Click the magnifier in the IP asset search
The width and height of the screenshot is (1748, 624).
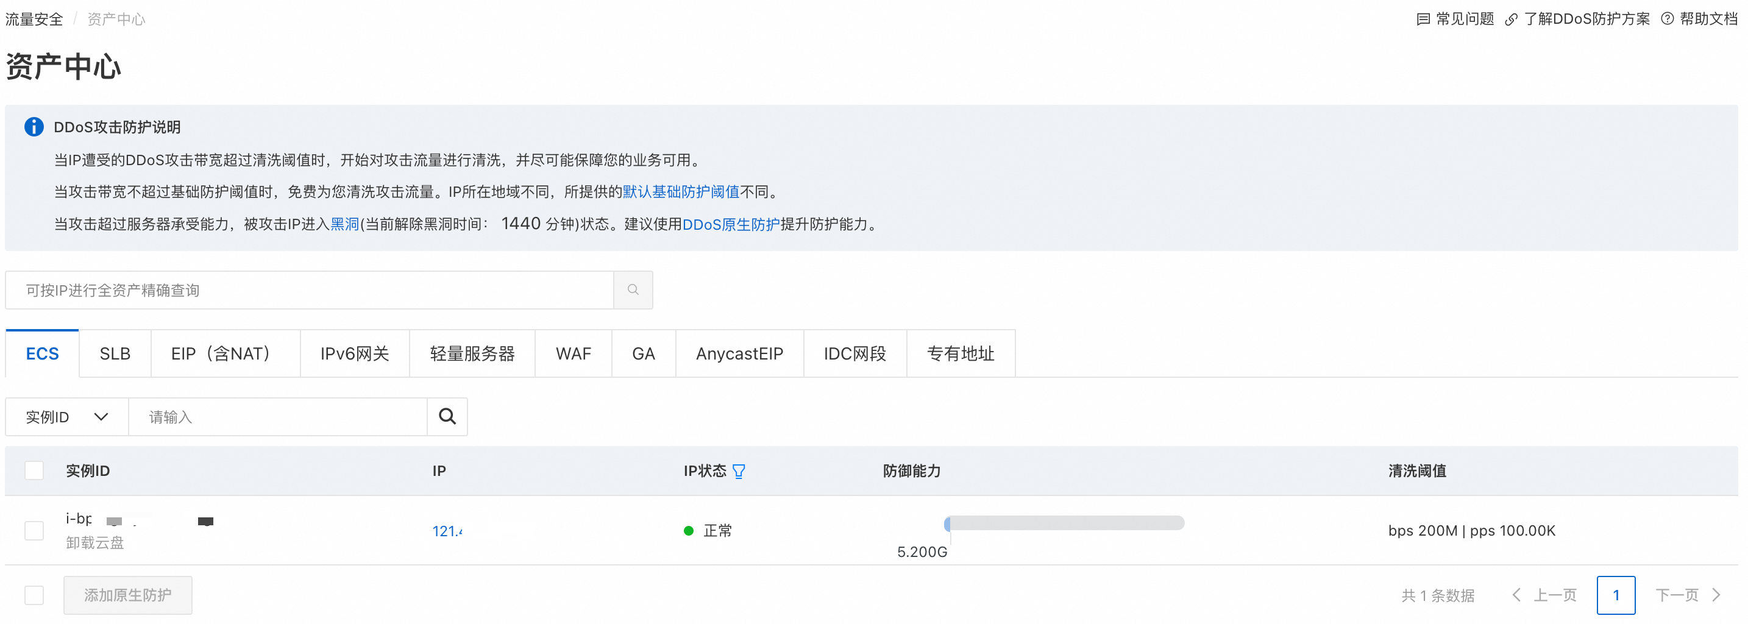tap(633, 289)
